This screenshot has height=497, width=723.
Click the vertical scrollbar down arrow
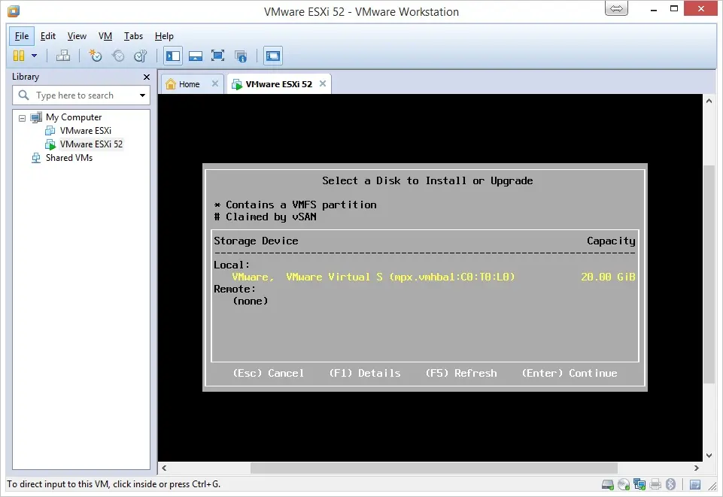[x=709, y=456]
